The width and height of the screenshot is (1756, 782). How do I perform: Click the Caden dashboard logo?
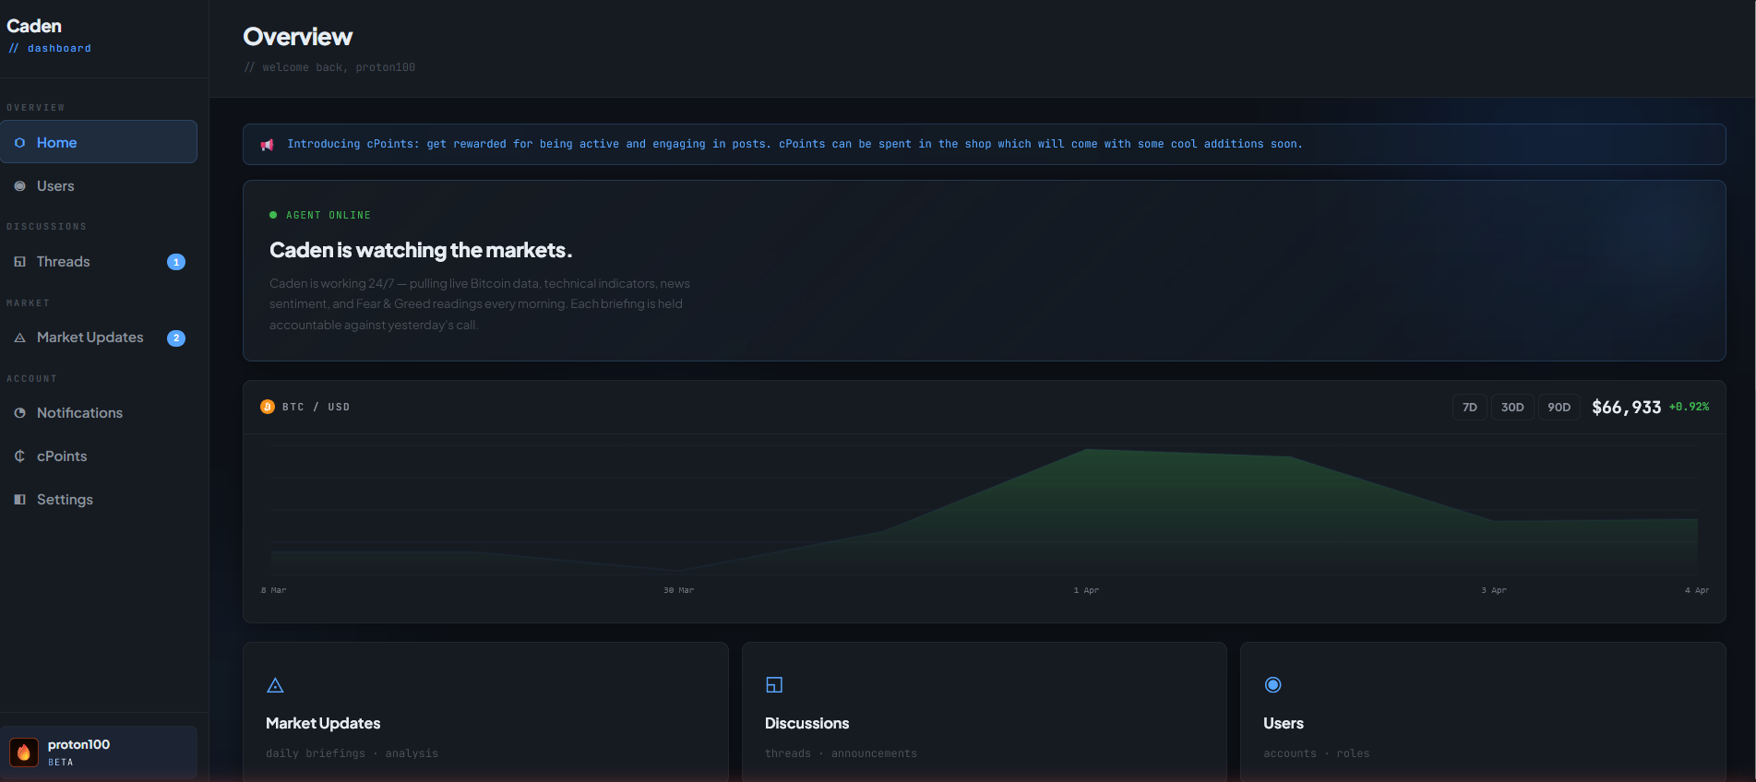[49, 35]
